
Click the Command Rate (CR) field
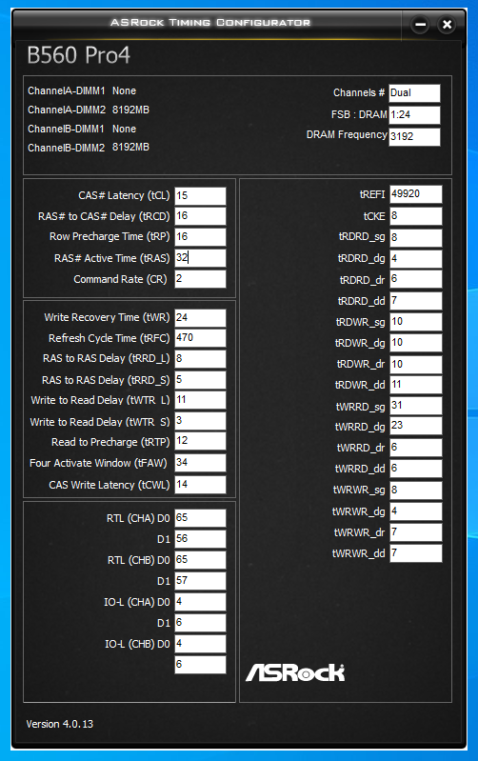200,278
